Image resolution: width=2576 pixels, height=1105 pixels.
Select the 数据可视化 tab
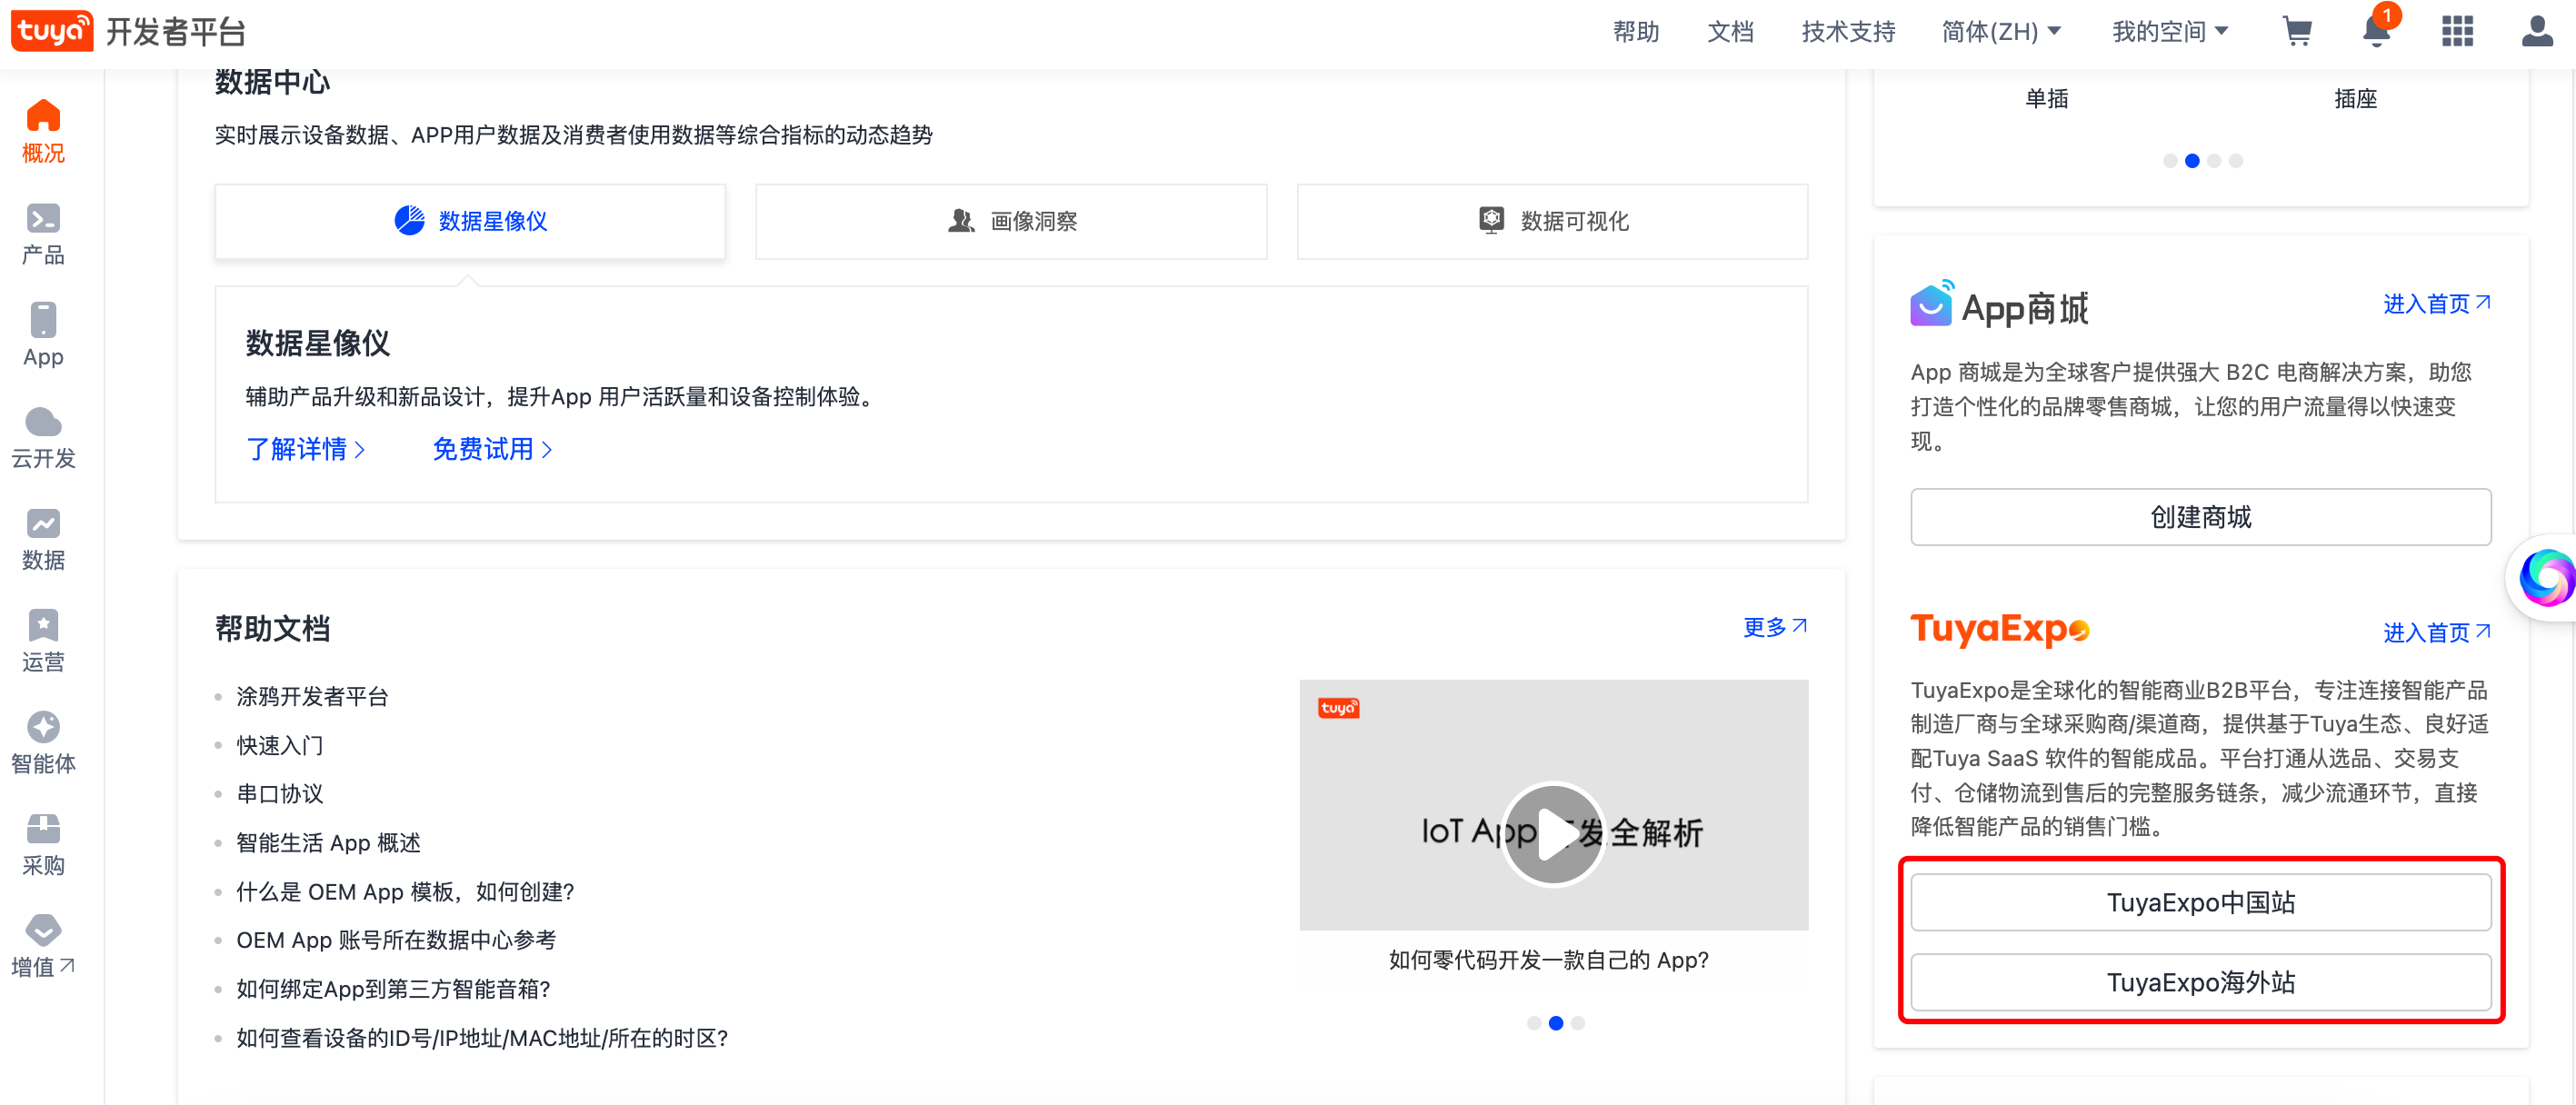coord(1552,221)
